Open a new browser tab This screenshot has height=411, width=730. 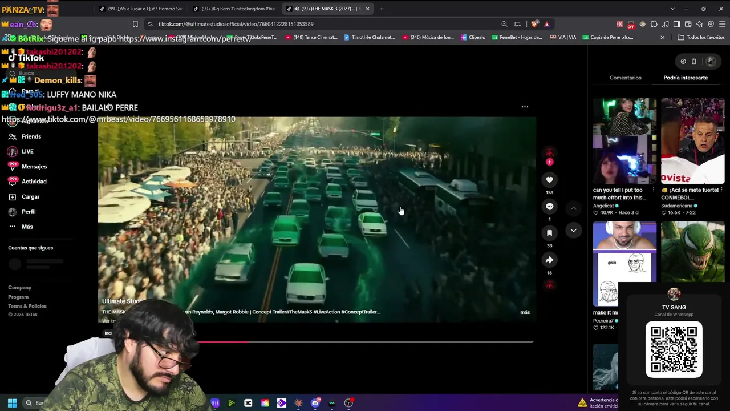(x=382, y=9)
